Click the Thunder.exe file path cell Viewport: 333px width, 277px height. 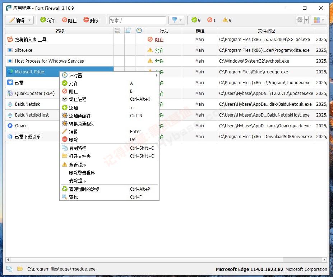[x=266, y=82]
